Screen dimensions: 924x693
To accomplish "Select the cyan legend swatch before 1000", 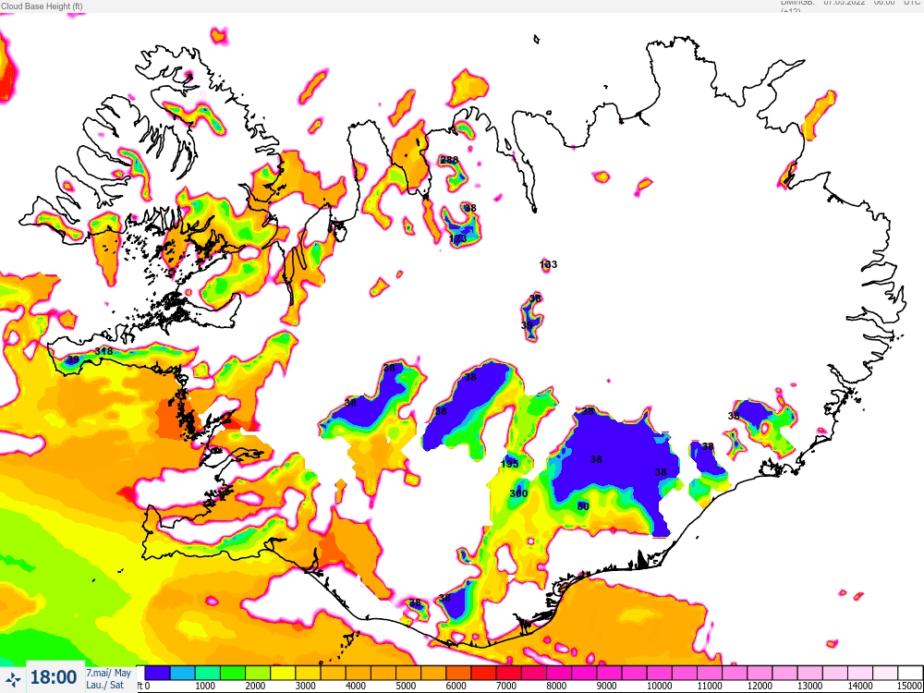I will click(x=183, y=673).
